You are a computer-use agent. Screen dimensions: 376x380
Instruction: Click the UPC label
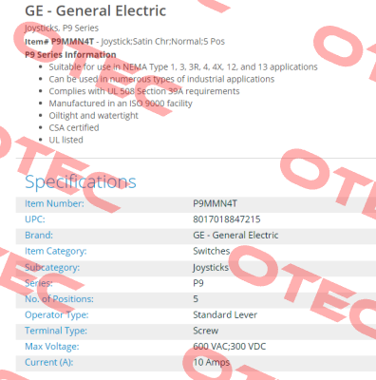[x=35, y=219]
